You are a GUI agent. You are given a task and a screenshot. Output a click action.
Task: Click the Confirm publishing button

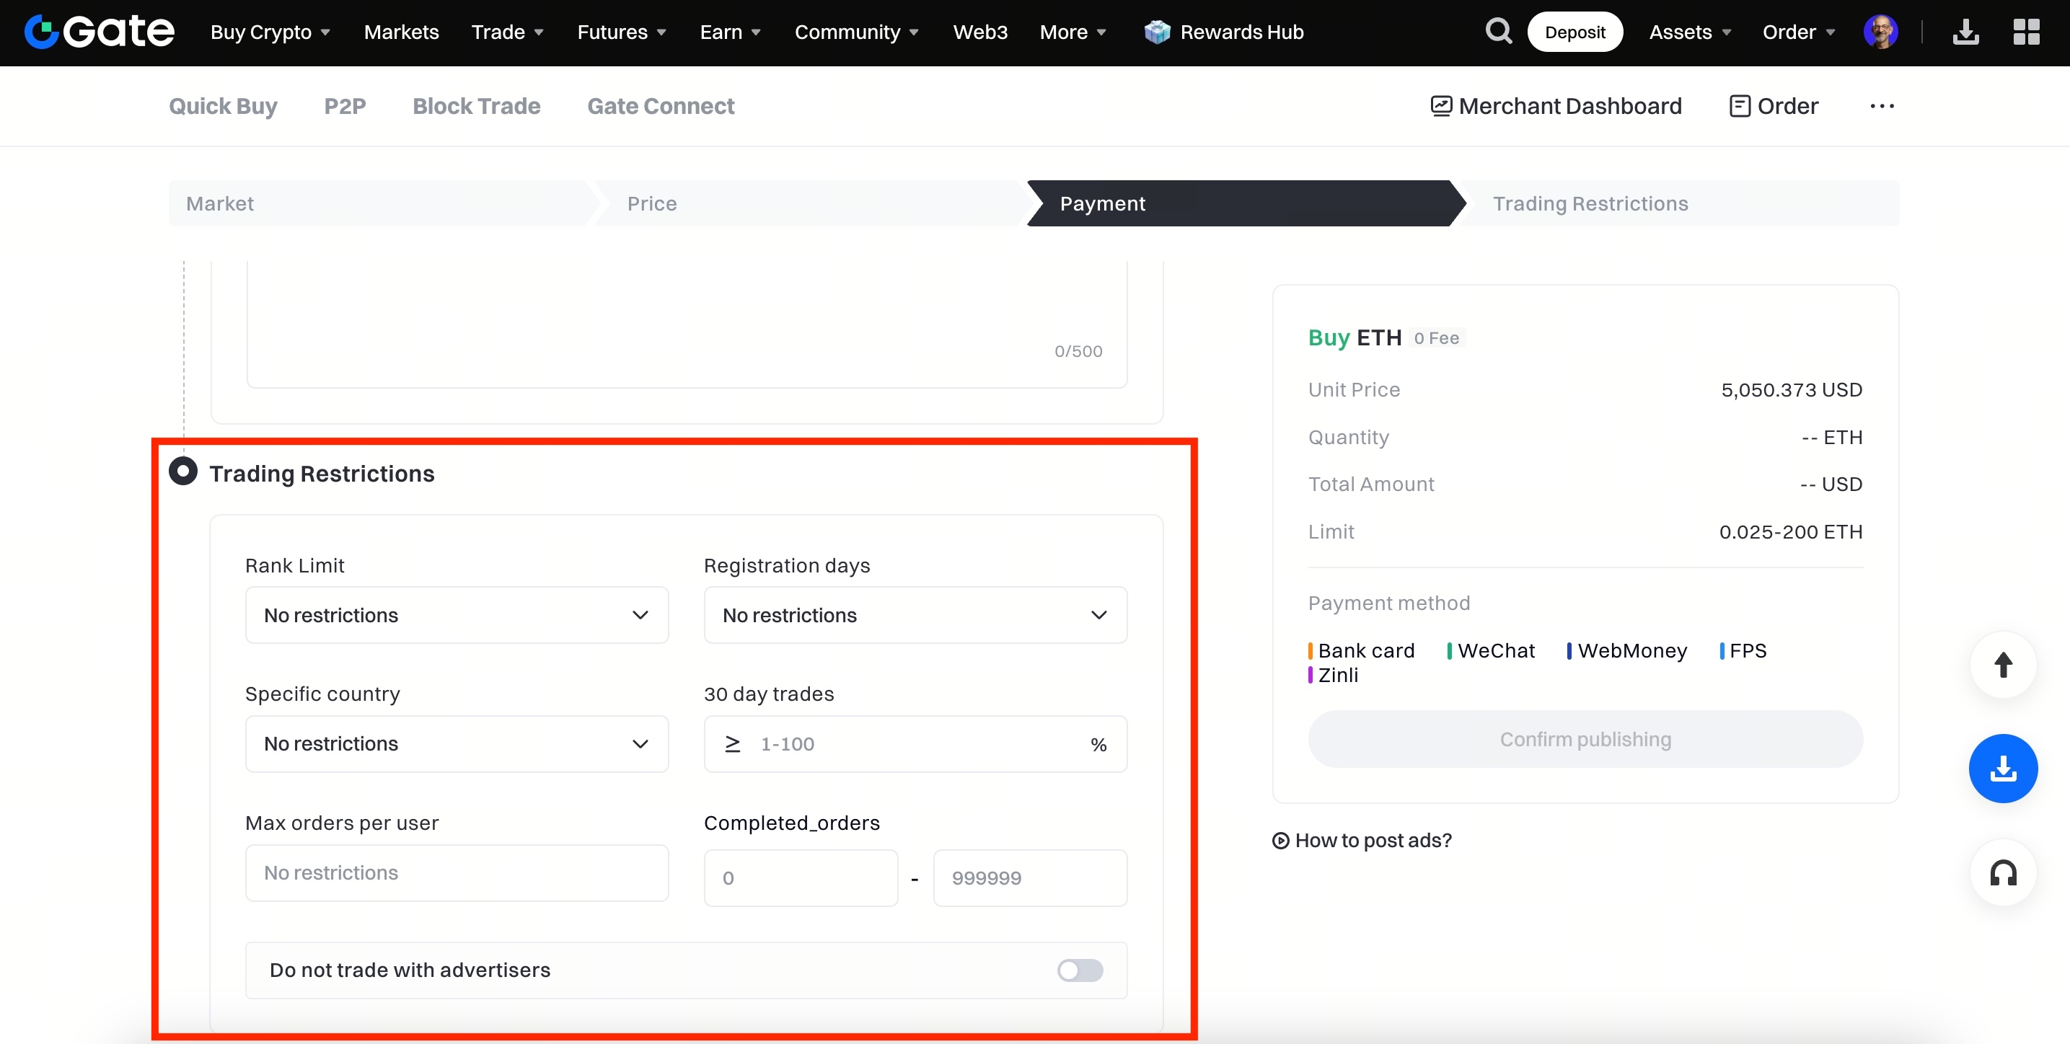pos(1585,739)
